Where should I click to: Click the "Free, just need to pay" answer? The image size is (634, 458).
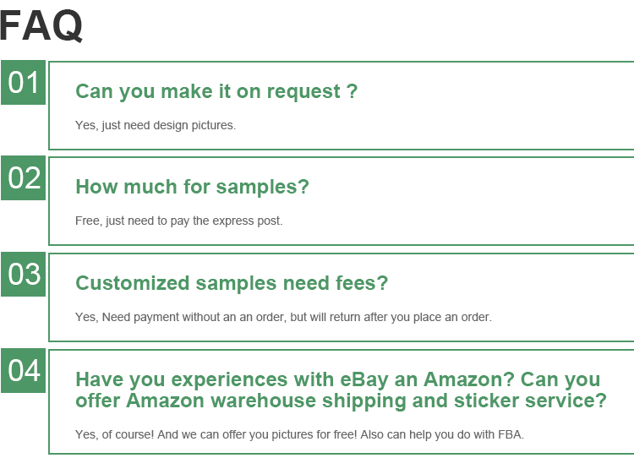coord(178,221)
